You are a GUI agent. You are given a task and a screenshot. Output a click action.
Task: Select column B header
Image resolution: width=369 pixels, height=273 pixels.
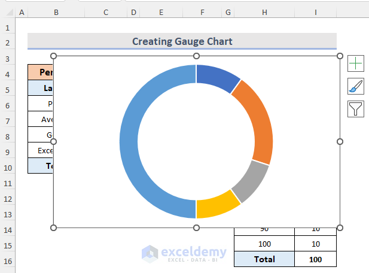tap(56, 12)
